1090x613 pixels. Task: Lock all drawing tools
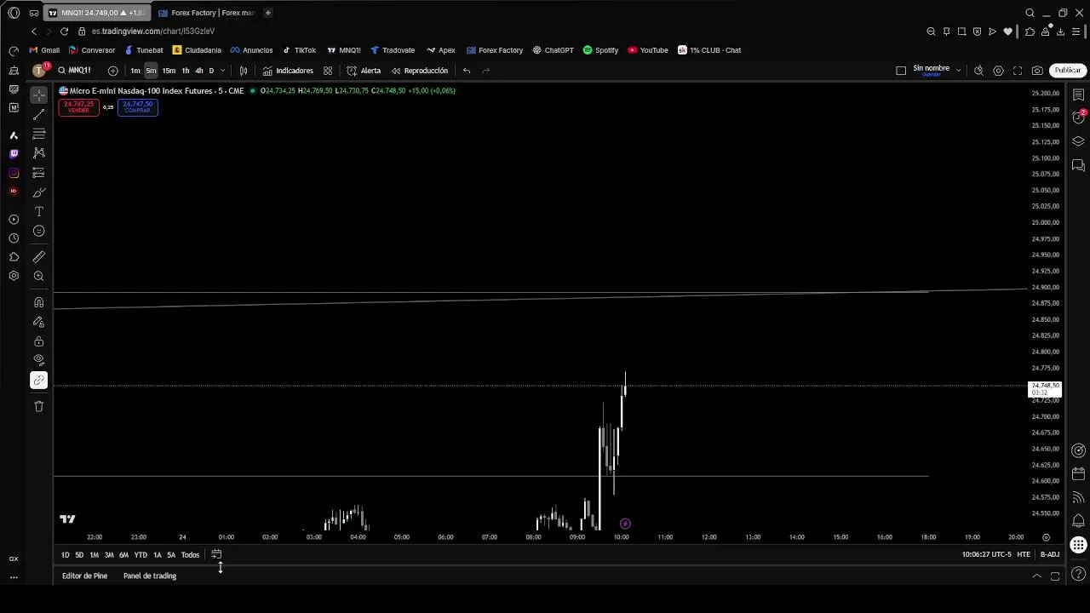(x=38, y=341)
